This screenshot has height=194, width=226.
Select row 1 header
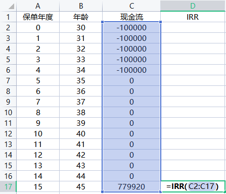8,17
